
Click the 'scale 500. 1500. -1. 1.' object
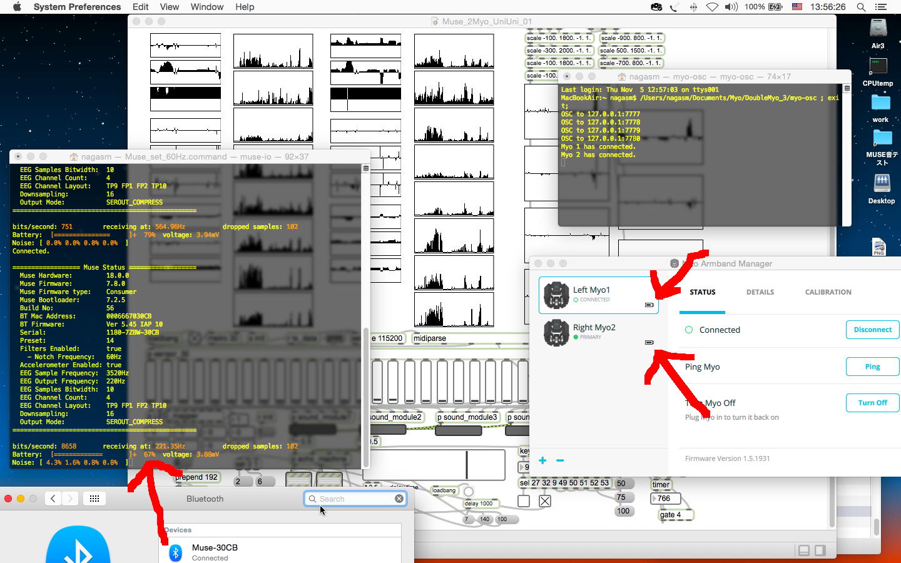pos(631,51)
